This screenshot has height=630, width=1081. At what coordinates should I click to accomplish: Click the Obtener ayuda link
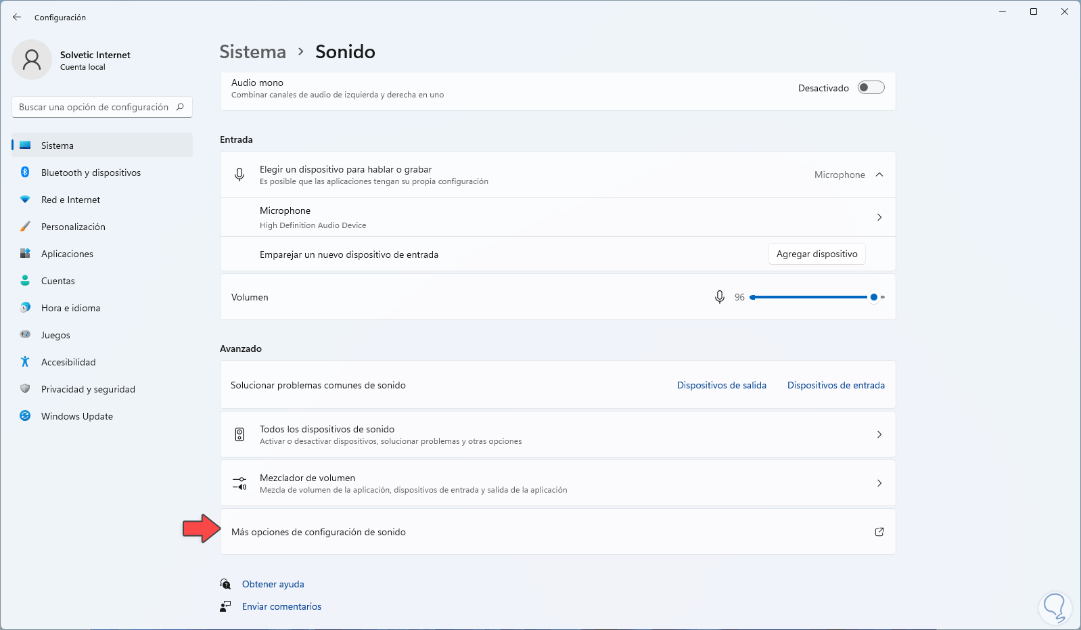click(273, 584)
